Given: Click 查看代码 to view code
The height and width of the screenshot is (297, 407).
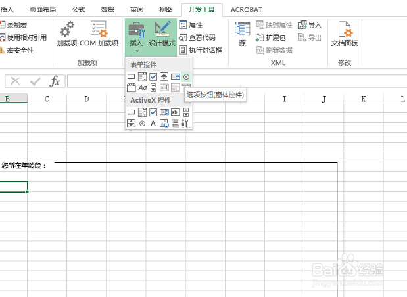Looking at the screenshot, I should tap(197, 37).
